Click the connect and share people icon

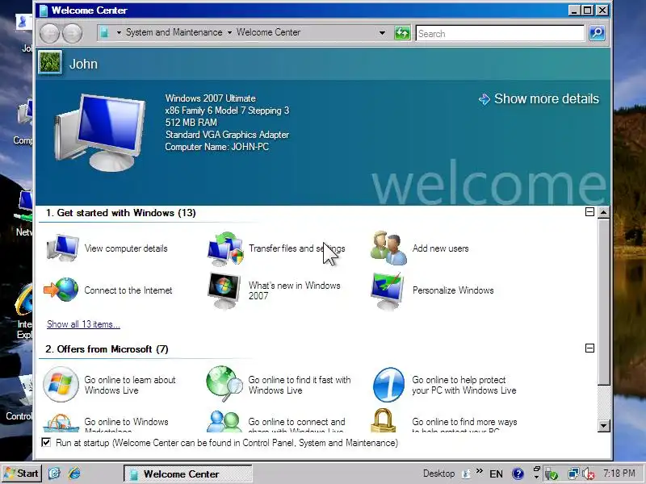[x=224, y=422]
